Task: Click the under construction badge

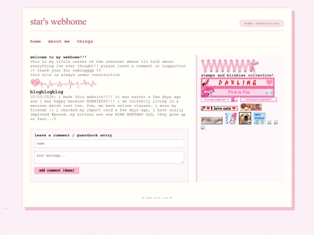Action: click(x=262, y=23)
